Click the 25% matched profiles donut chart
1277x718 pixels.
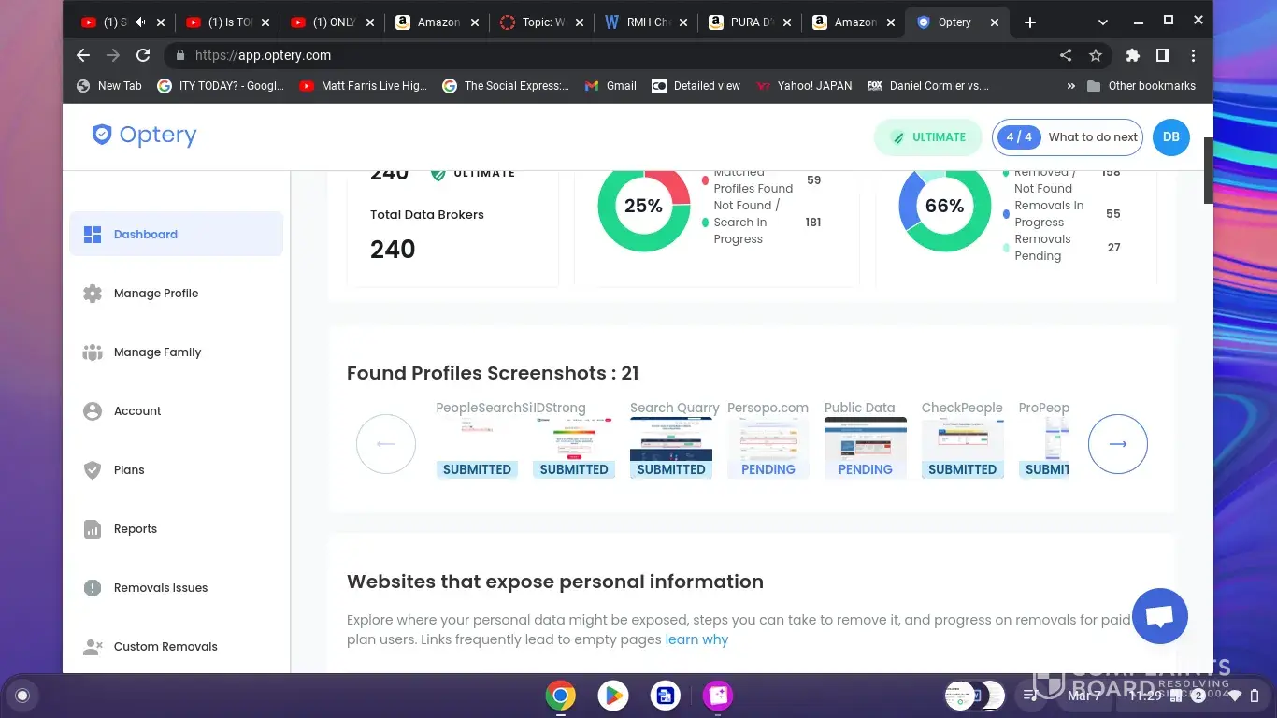click(x=643, y=207)
